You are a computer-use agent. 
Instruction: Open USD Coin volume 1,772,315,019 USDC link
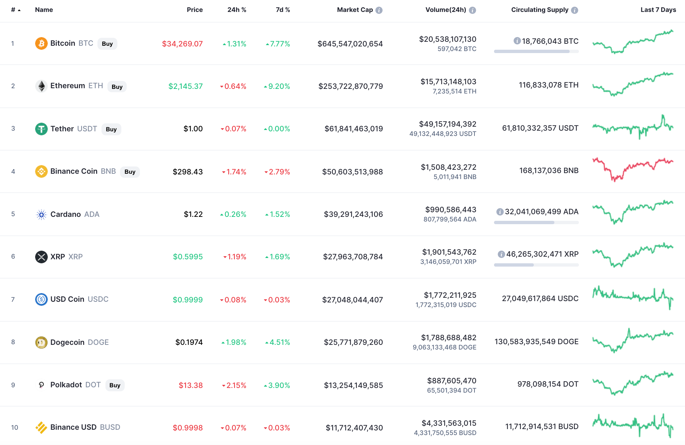(x=446, y=305)
